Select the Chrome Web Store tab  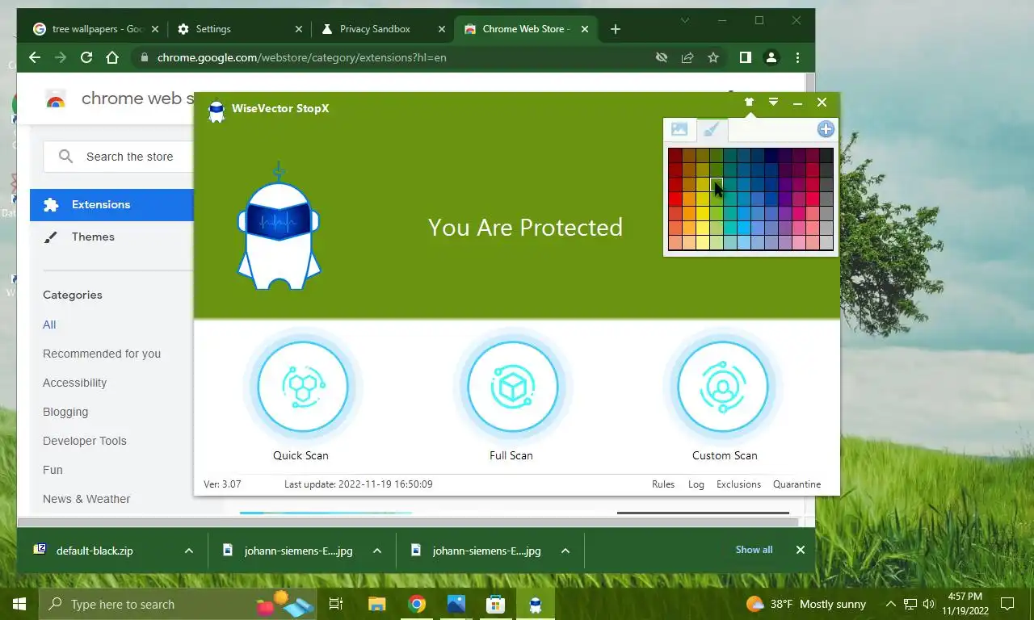[x=525, y=29]
